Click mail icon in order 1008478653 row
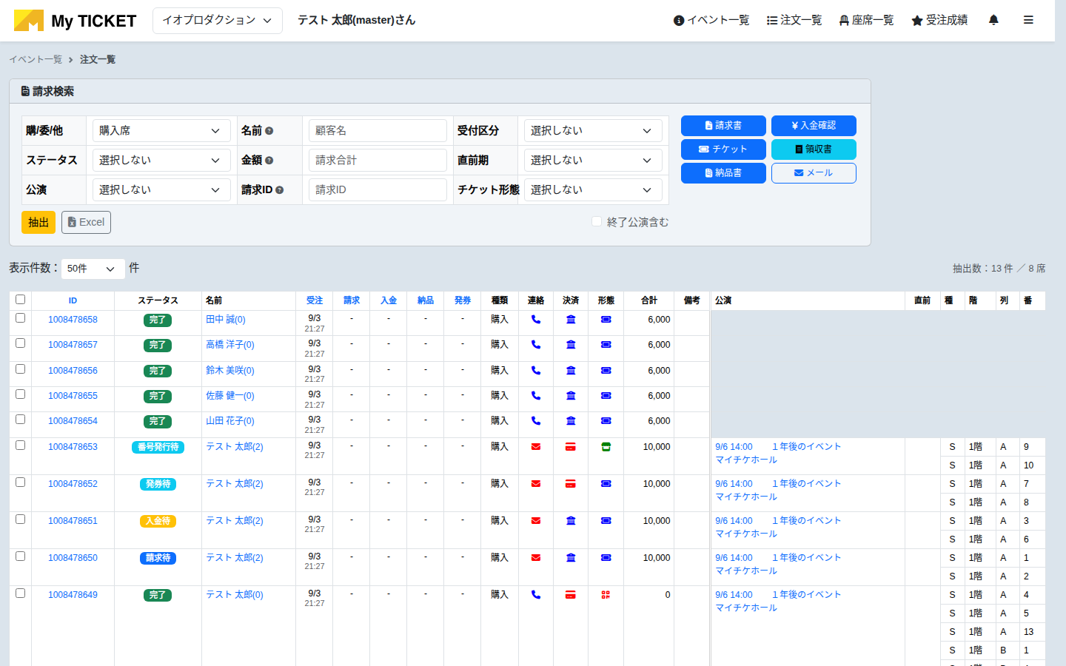Image resolution: width=1066 pixels, height=666 pixels. (x=536, y=447)
